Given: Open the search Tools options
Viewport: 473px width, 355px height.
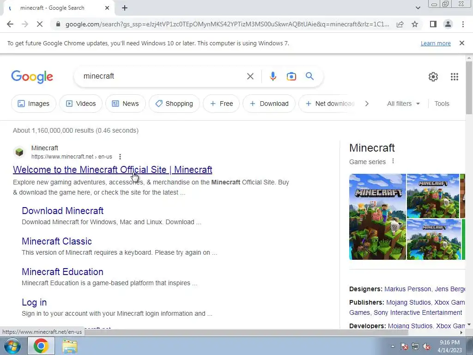Looking at the screenshot, I should point(442,104).
